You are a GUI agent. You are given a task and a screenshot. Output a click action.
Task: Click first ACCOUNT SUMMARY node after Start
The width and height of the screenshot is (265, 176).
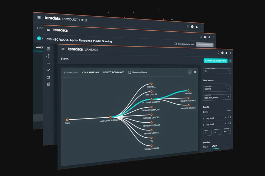[110, 117]
